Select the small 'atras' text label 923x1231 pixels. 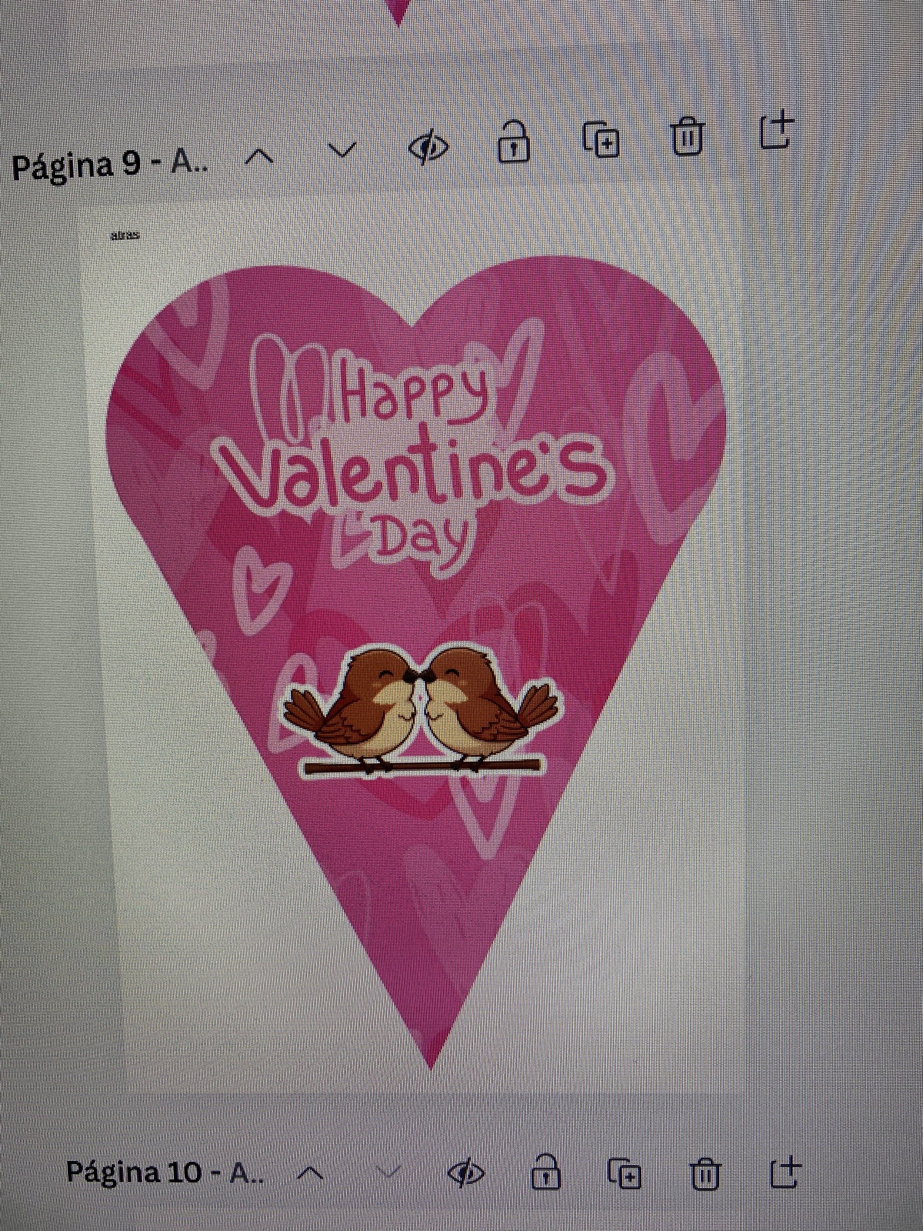[x=125, y=235]
